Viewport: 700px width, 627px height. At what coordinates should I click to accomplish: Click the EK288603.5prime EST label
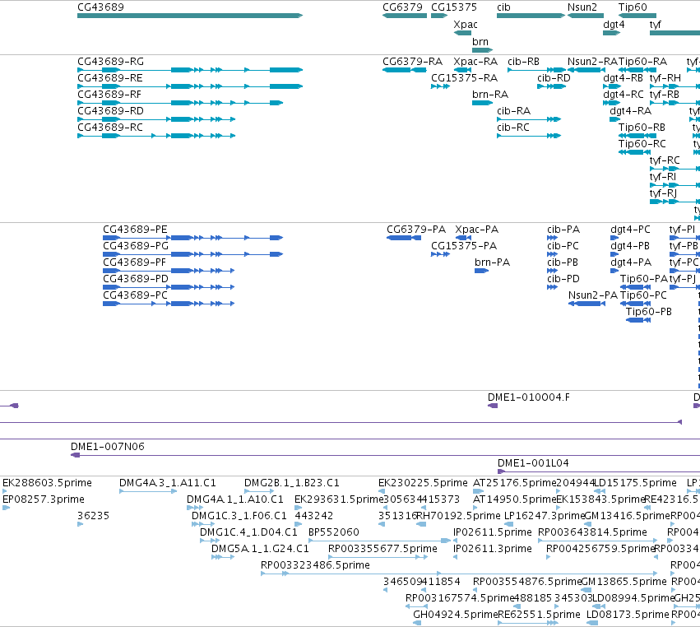[47, 483]
